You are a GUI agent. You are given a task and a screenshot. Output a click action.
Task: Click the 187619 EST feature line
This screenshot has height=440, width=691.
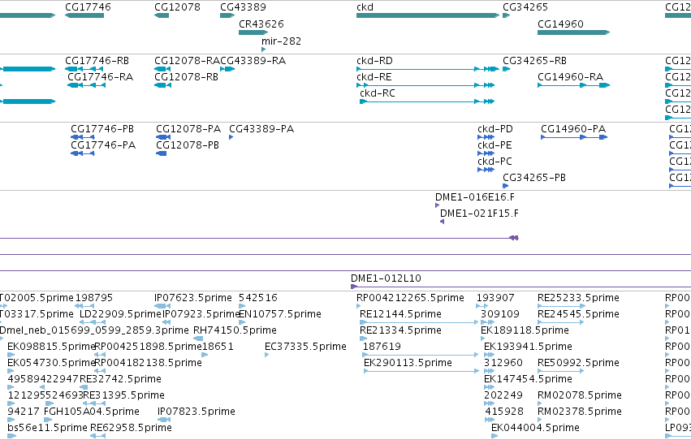(x=421, y=355)
